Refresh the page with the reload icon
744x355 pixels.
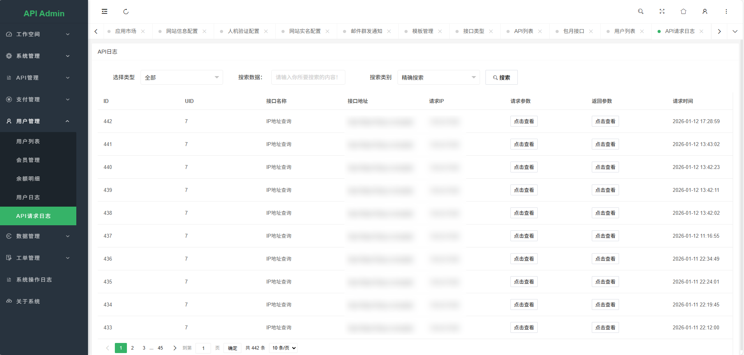(x=126, y=11)
